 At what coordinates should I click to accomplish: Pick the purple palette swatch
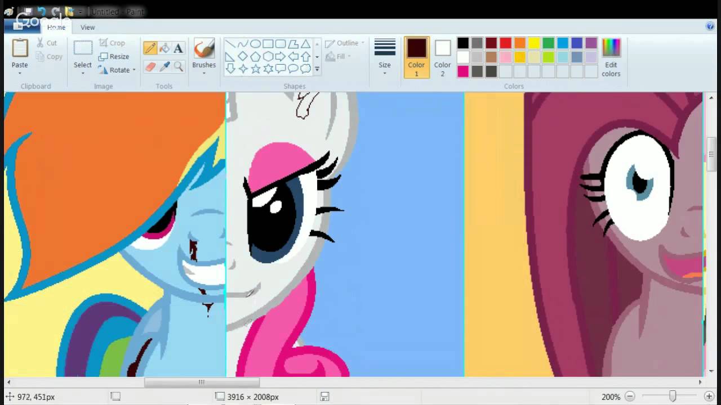[591, 43]
